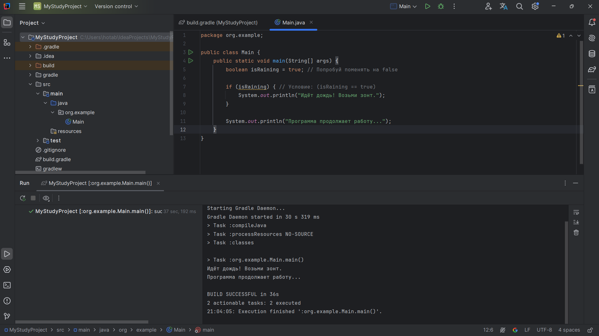This screenshot has width=599, height=336.
Task: Expand the build folder
Action: pos(30,65)
